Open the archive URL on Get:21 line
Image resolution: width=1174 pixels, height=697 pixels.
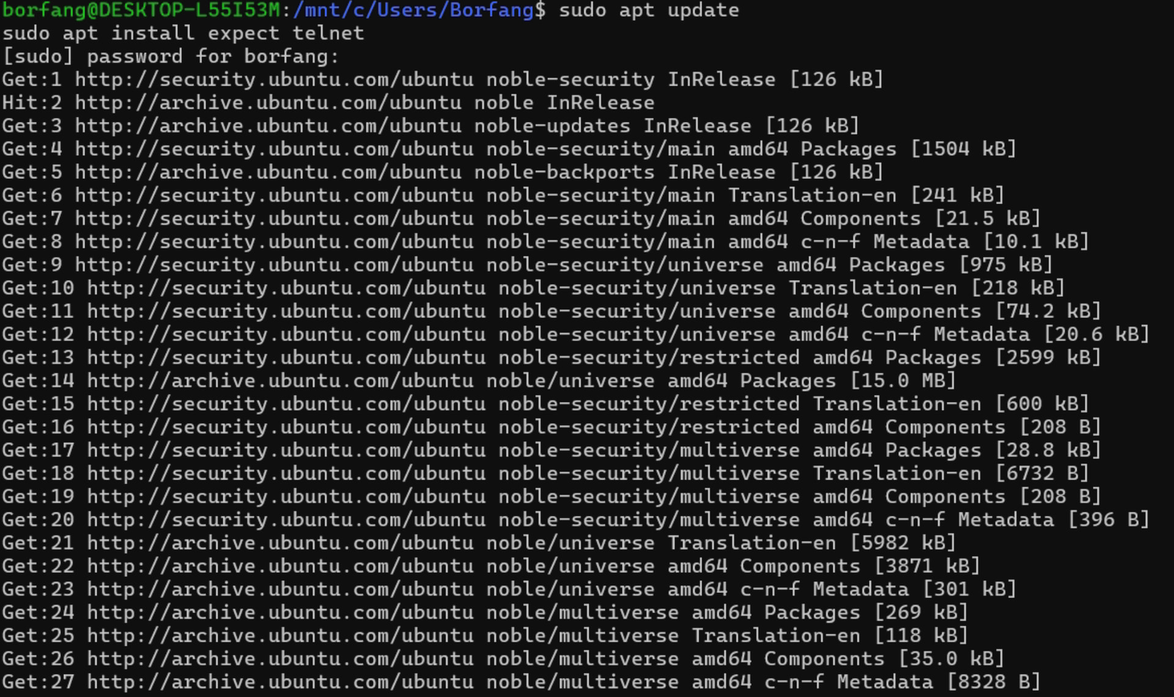coord(280,543)
